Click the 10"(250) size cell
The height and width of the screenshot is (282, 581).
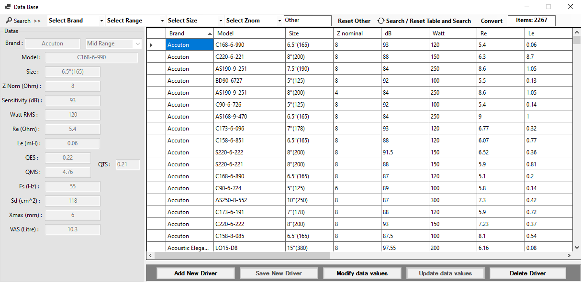(309, 200)
